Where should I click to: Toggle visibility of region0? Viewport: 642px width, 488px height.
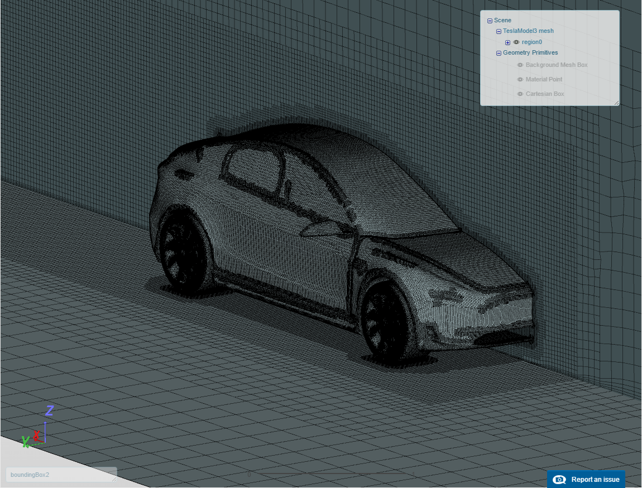tap(516, 42)
